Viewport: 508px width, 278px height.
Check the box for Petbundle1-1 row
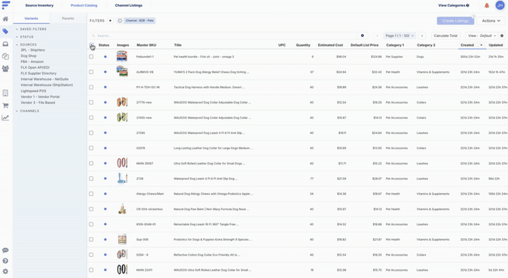point(91,57)
